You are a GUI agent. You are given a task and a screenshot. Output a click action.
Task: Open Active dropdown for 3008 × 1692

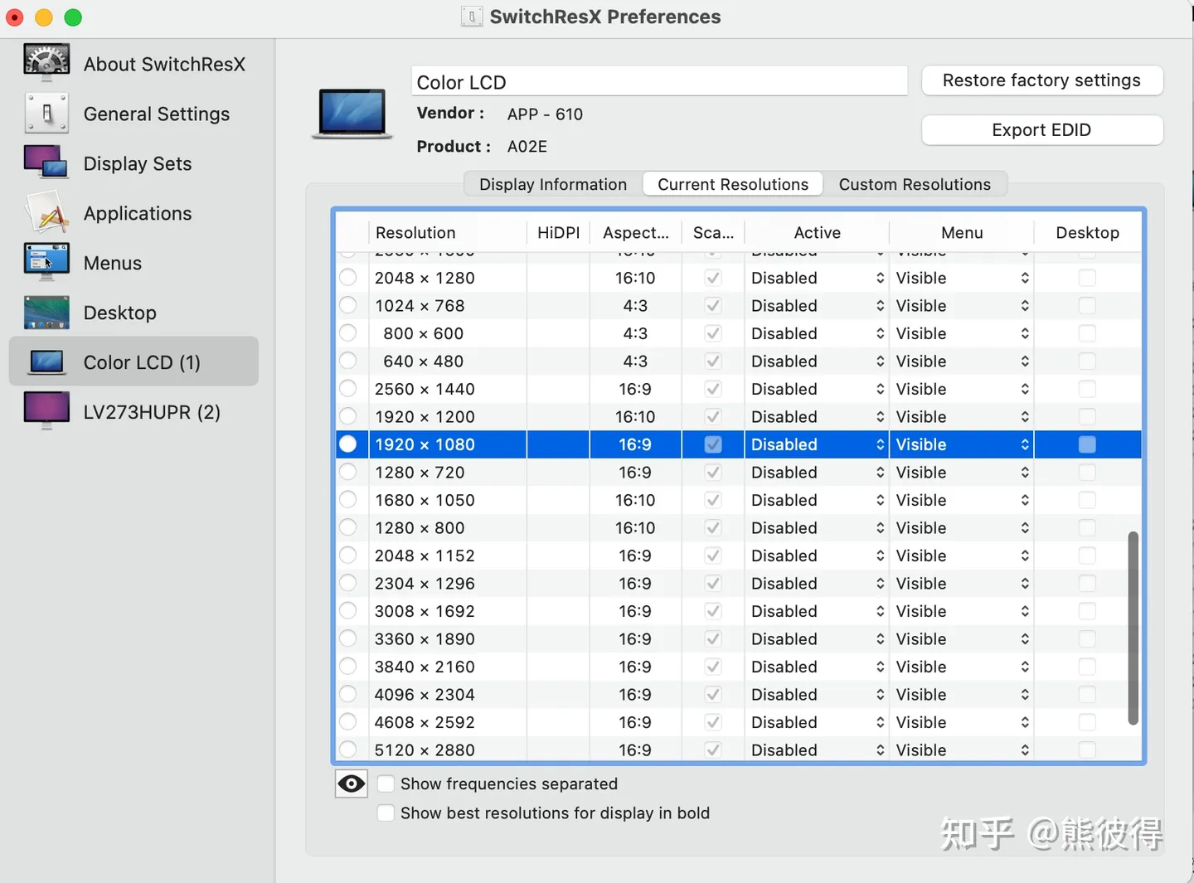click(x=818, y=611)
